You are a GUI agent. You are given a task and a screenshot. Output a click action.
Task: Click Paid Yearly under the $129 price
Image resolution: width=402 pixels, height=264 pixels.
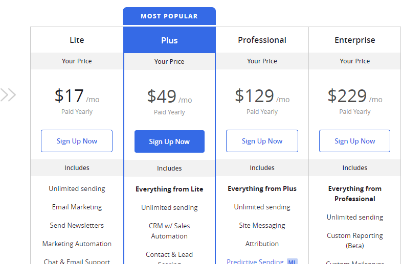[x=262, y=112]
